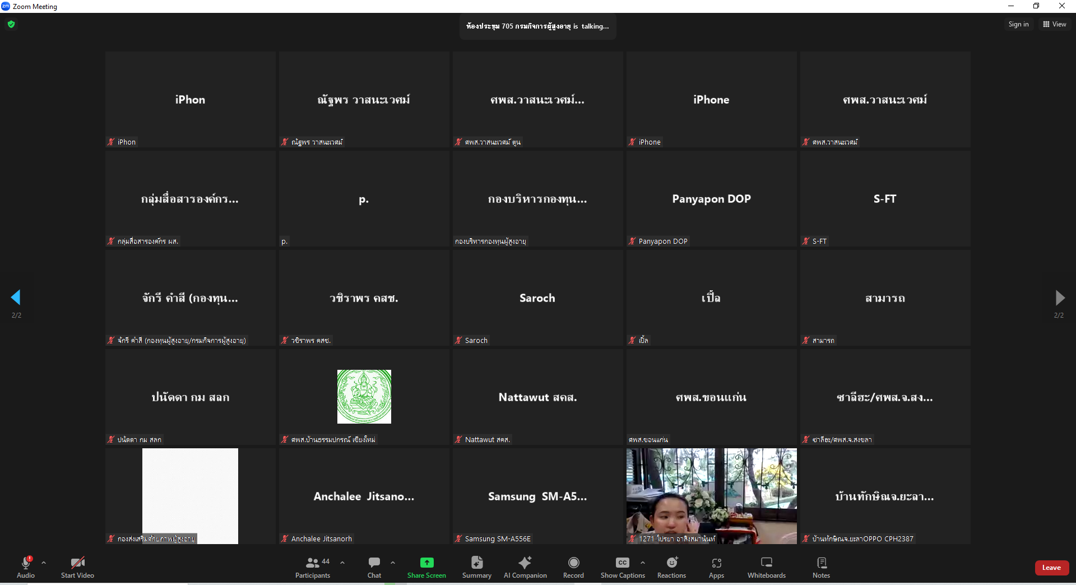This screenshot has height=585, width=1076.
Task: Open the Reactions menu
Action: (671, 567)
